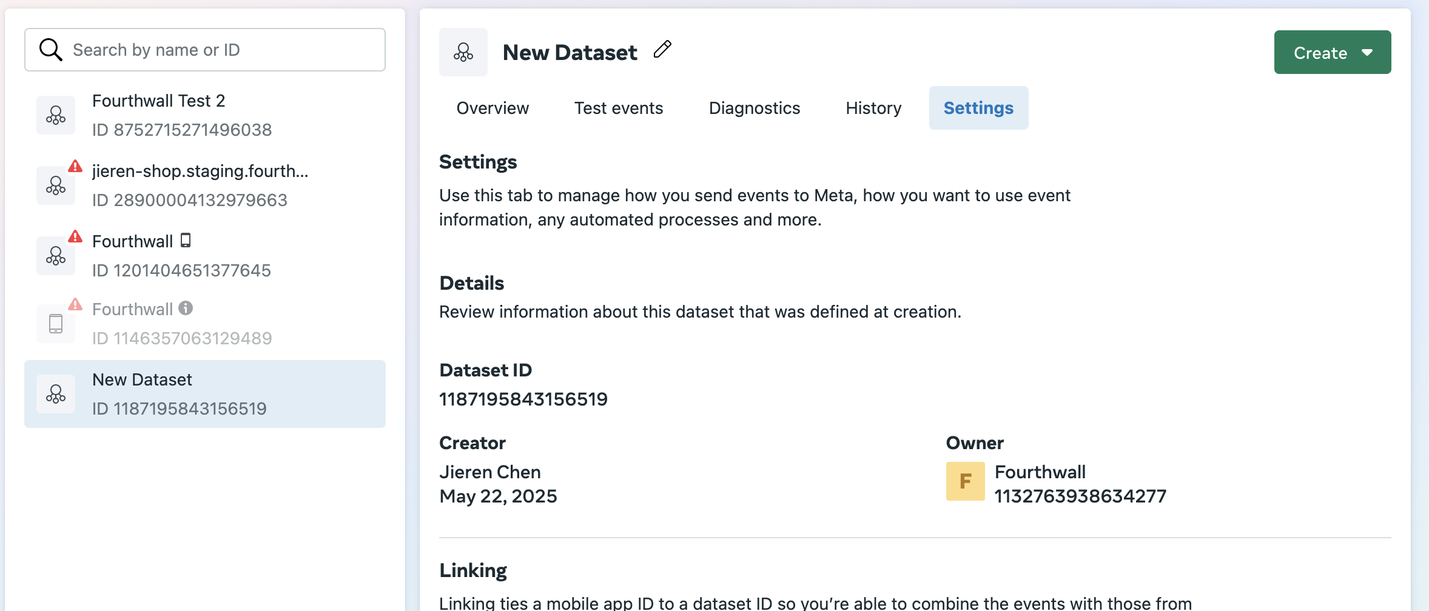The height and width of the screenshot is (611, 1429).
Task: Focus the Search by name or ID field
Action: [x=205, y=50]
